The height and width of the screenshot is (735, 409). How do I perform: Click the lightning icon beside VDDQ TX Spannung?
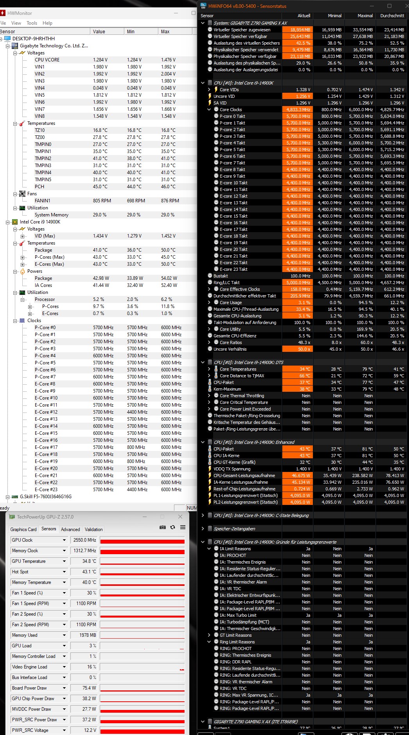coord(210,469)
